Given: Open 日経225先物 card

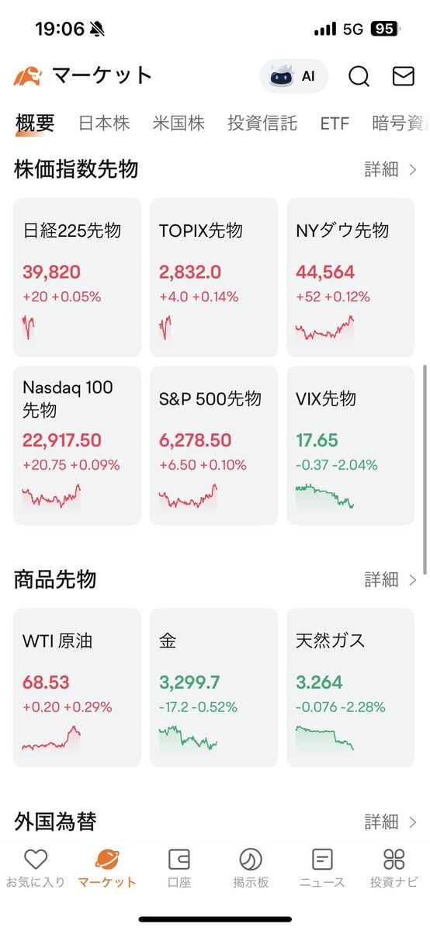Looking at the screenshot, I should tap(77, 277).
